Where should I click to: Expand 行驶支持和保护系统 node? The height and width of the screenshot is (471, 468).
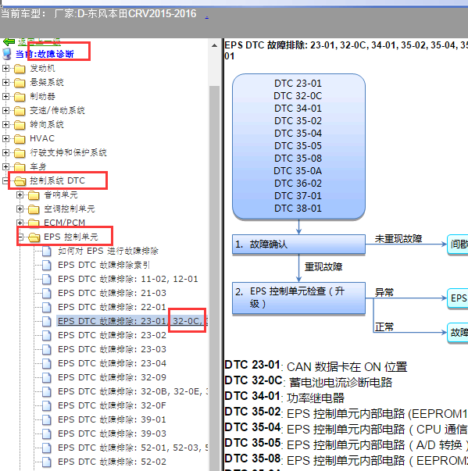pos(5,152)
